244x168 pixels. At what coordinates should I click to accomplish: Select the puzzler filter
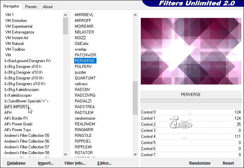[x=80, y=72]
